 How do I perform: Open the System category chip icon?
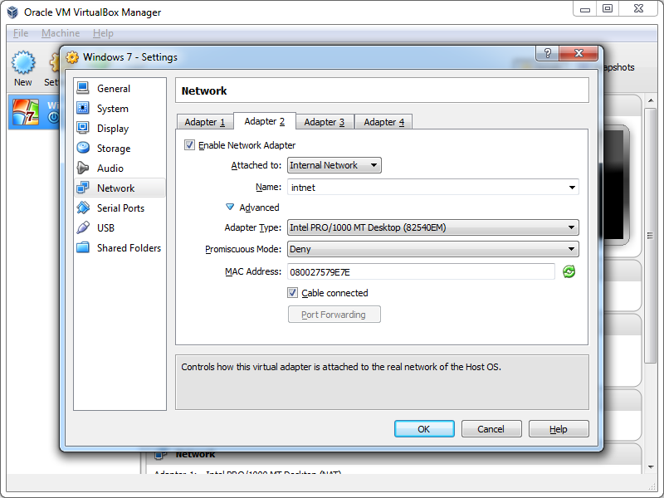coord(83,109)
